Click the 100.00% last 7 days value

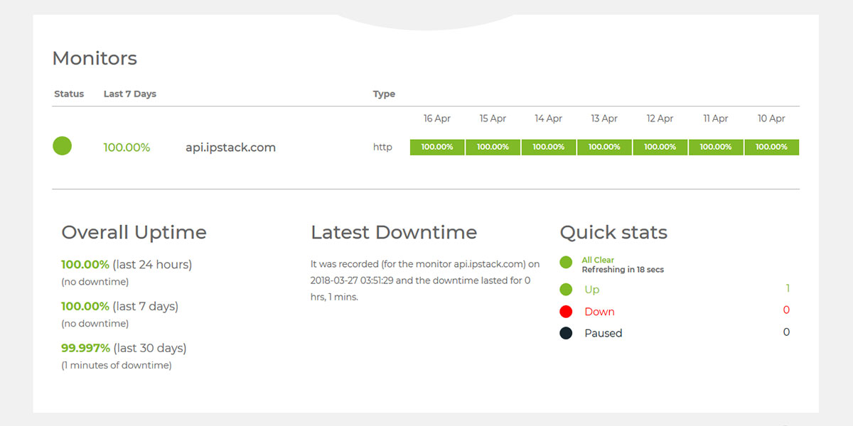pyautogui.click(x=127, y=148)
